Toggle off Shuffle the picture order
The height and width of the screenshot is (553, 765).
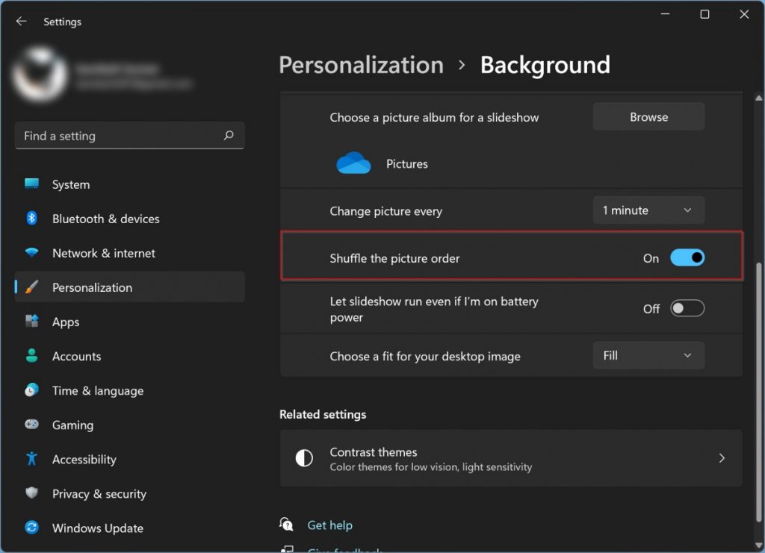click(687, 257)
